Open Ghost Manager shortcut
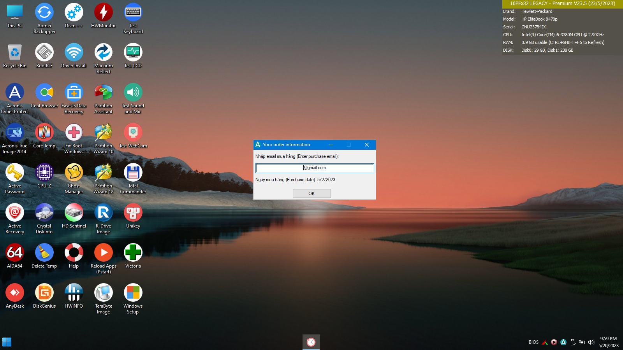Screen dimensions: 623x350 point(74,173)
